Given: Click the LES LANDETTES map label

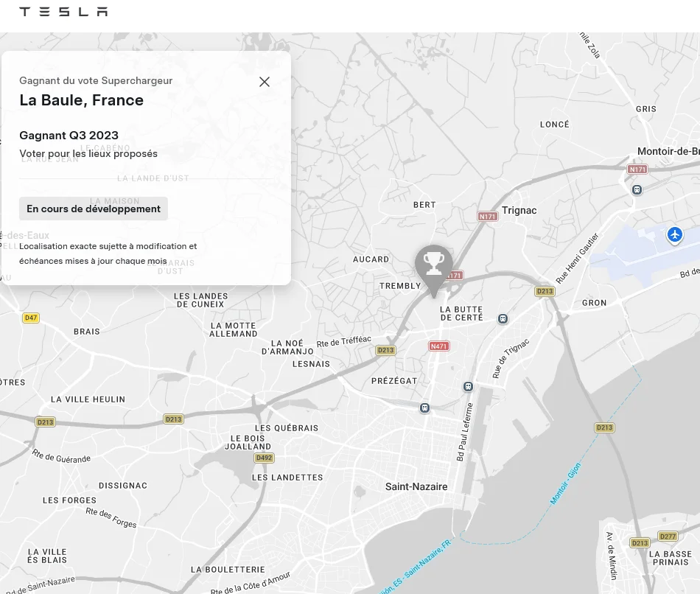Looking at the screenshot, I should (x=287, y=478).
